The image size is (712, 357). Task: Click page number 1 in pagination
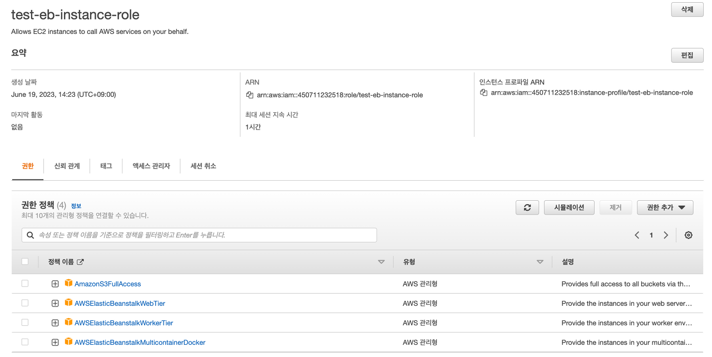(651, 235)
